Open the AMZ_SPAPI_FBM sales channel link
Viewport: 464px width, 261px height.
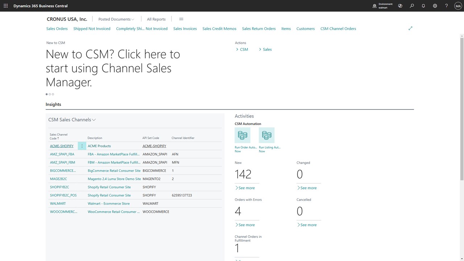click(62, 162)
